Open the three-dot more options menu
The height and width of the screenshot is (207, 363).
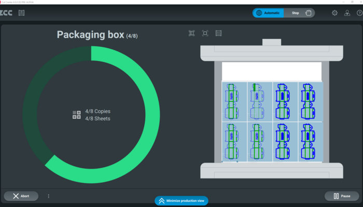pyautogui.click(x=49, y=196)
